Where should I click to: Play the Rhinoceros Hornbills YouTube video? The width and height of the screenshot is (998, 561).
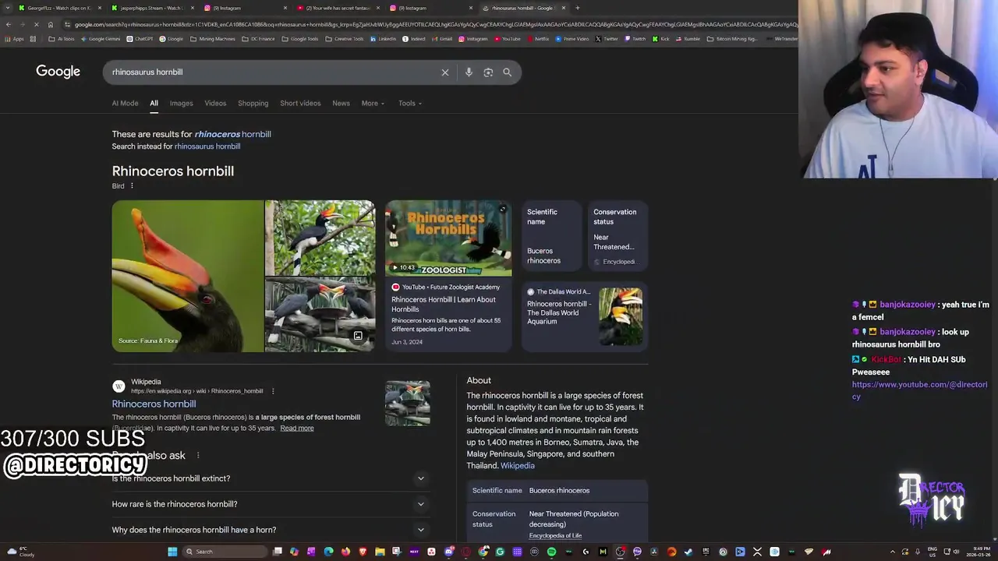448,238
